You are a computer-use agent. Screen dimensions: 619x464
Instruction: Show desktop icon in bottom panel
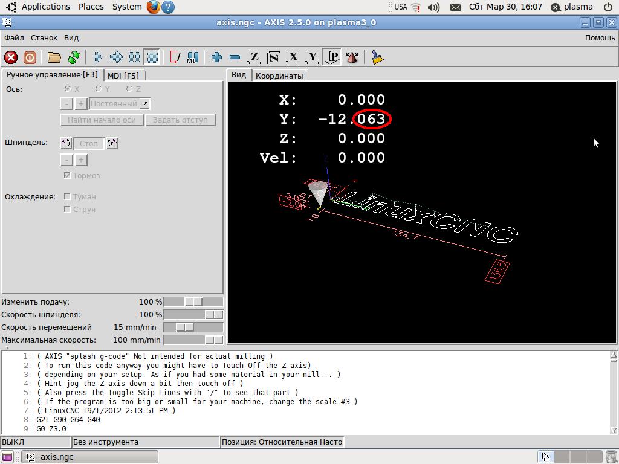[x=7, y=457]
